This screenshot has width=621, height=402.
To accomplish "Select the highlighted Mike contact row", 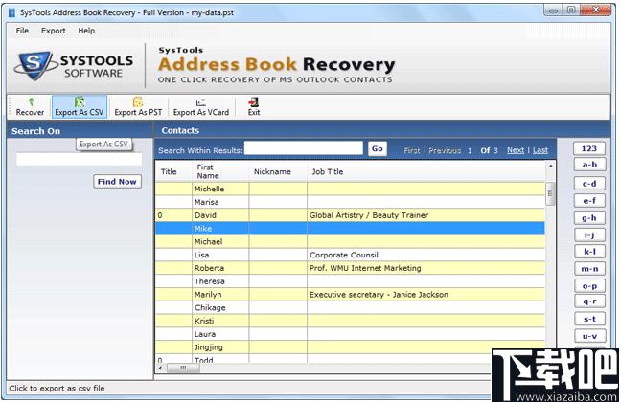I will [350, 229].
